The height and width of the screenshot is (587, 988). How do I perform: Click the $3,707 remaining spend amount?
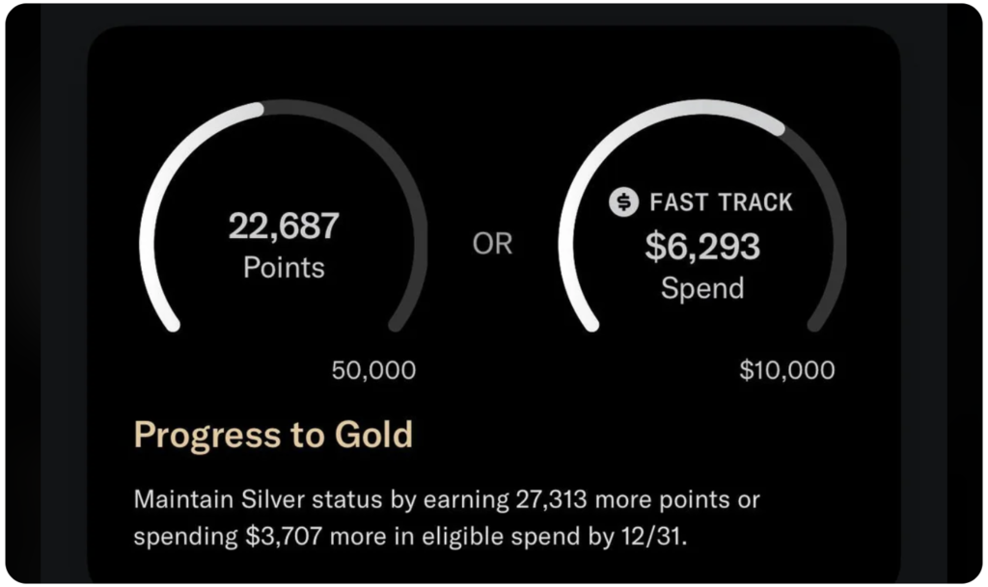274,536
